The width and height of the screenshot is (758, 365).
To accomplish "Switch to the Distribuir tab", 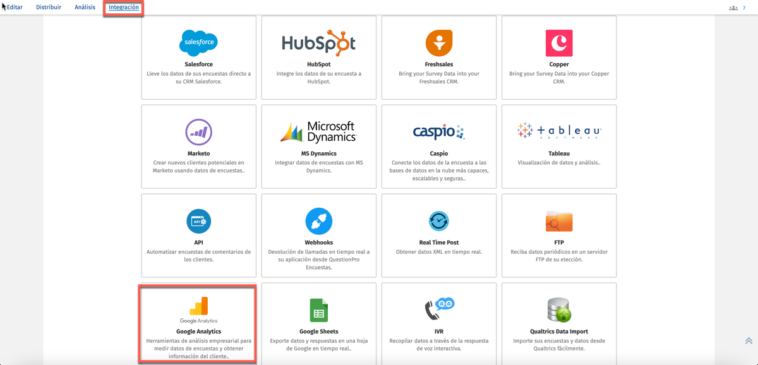I will pos(49,7).
